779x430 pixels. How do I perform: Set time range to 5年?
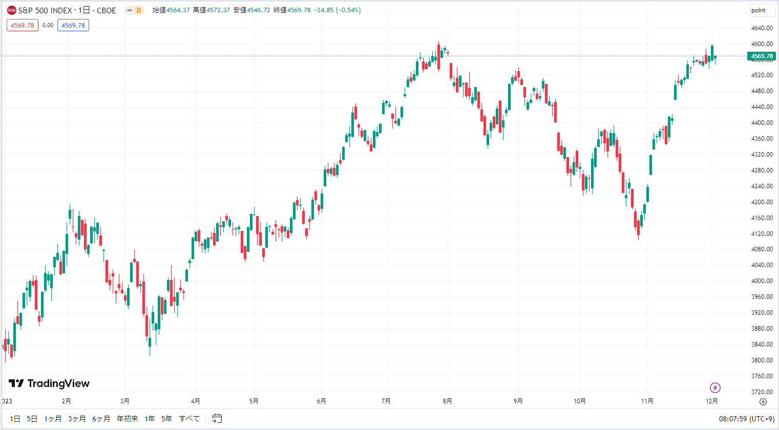(167, 419)
